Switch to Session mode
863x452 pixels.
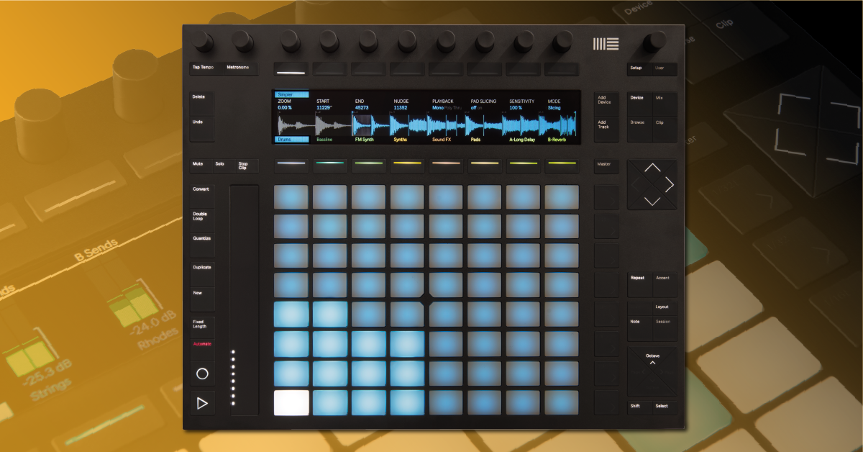(664, 328)
